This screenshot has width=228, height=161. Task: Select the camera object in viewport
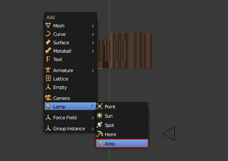pos(169,134)
